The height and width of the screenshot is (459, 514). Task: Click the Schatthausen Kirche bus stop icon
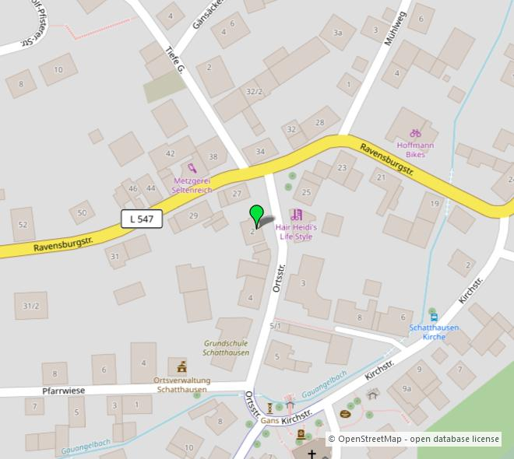[x=435, y=317]
